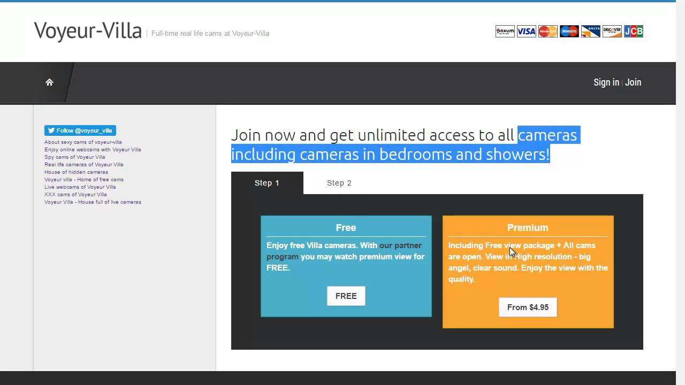Open 'House full of live cameras' link
This screenshot has width=685, height=385.
click(93, 202)
